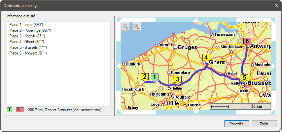Cancel with Zrušit button
The image size is (282, 132).
(x=265, y=124)
